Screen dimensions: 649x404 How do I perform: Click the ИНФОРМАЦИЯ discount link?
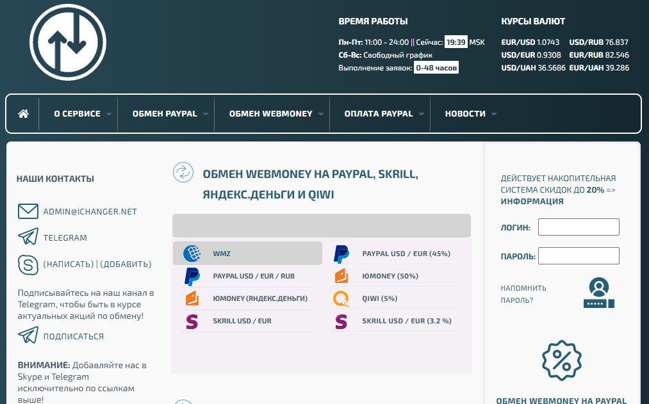click(x=532, y=201)
